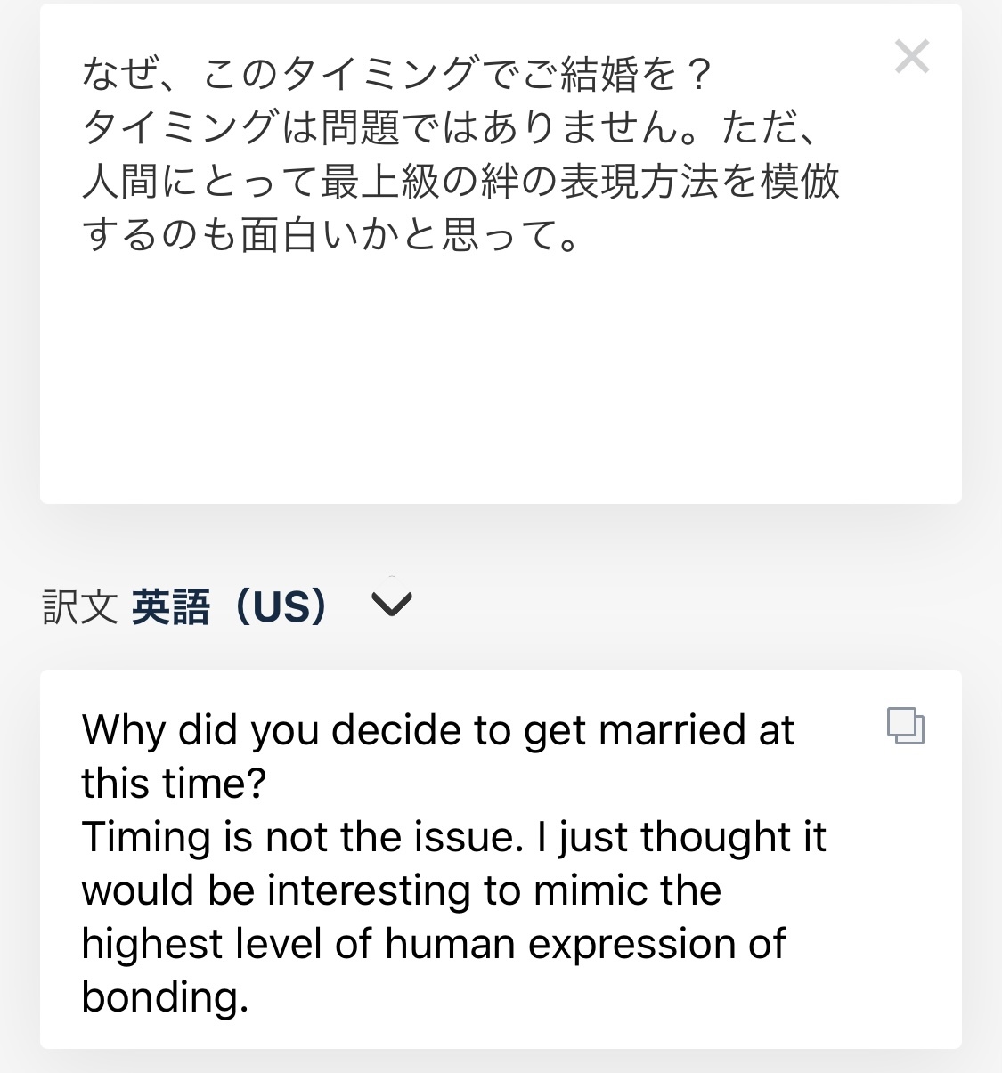Click the 訳文 label

click(80, 607)
